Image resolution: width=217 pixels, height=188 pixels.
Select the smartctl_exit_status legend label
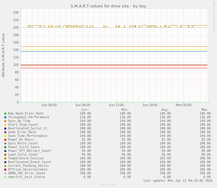(x=27, y=177)
